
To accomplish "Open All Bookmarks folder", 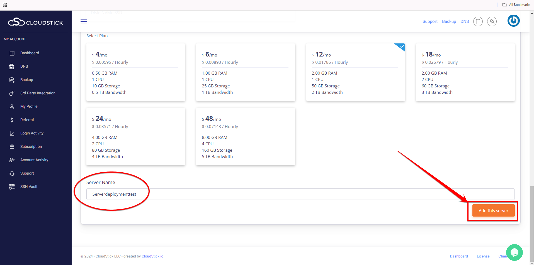I will tap(516, 5).
